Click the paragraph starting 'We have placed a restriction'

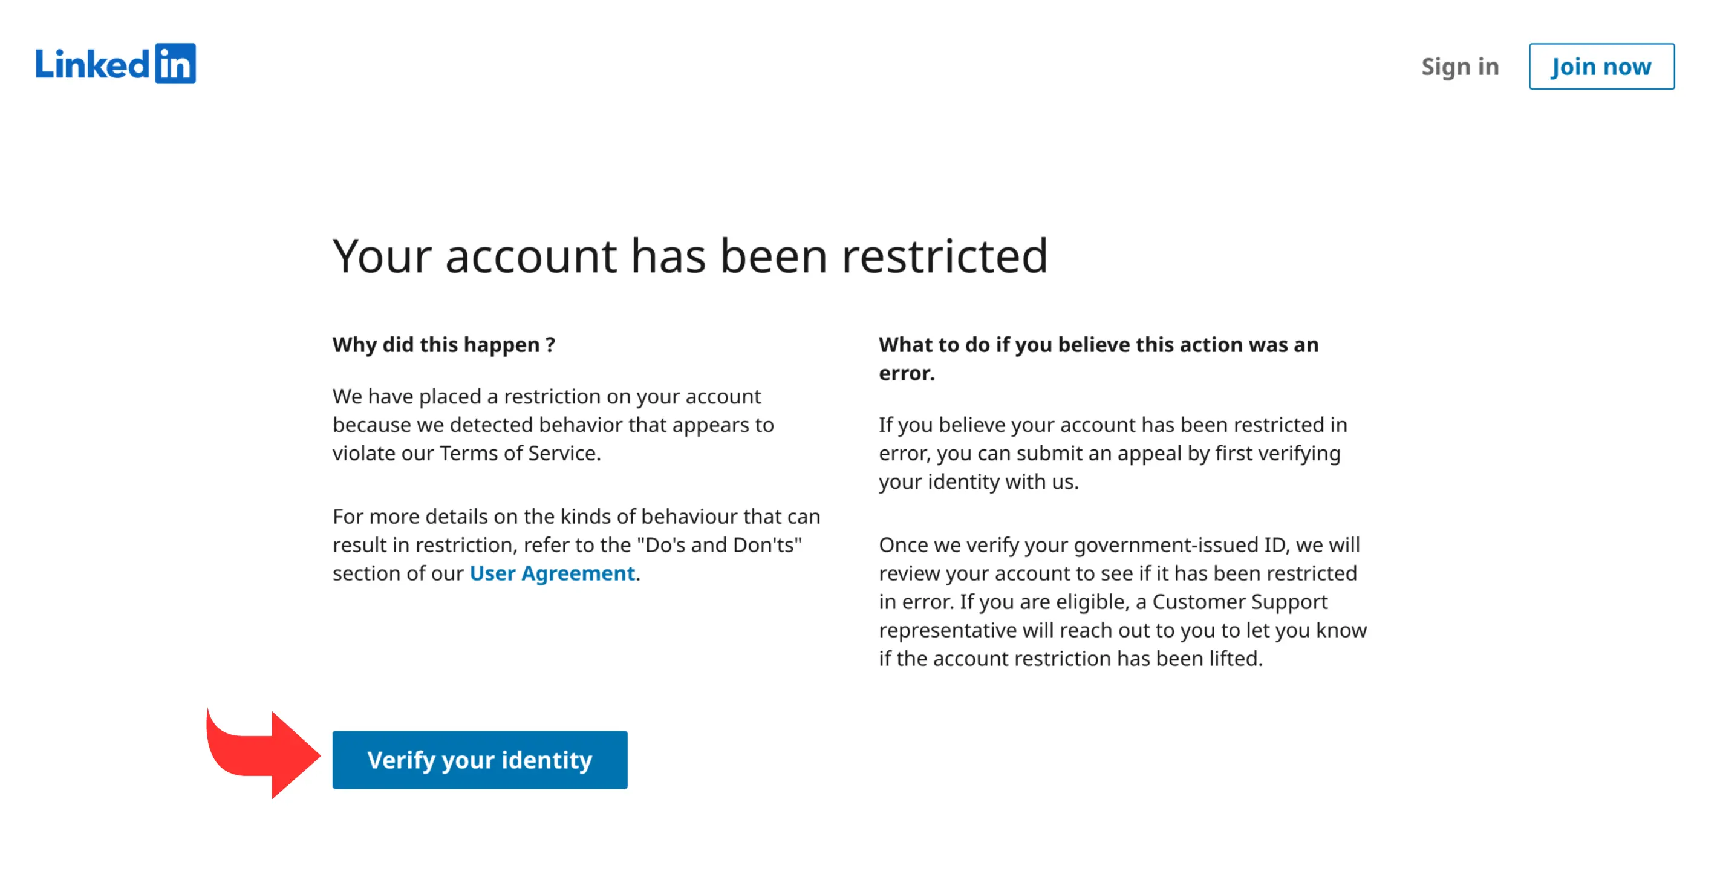(553, 425)
